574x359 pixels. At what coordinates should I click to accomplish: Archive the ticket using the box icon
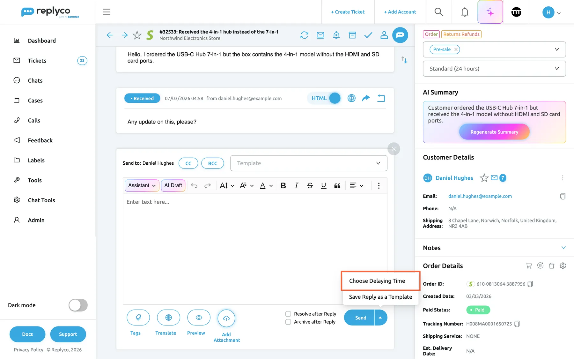pyautogui.click(x=352, y=35)
